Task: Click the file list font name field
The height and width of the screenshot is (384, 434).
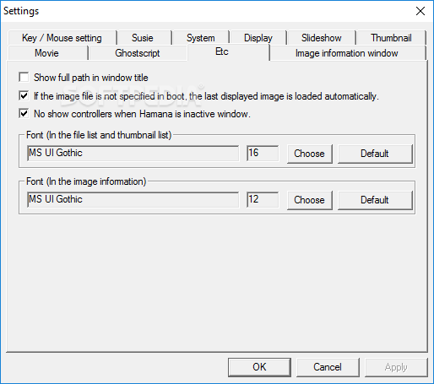Action: click(x=133, y=154)
